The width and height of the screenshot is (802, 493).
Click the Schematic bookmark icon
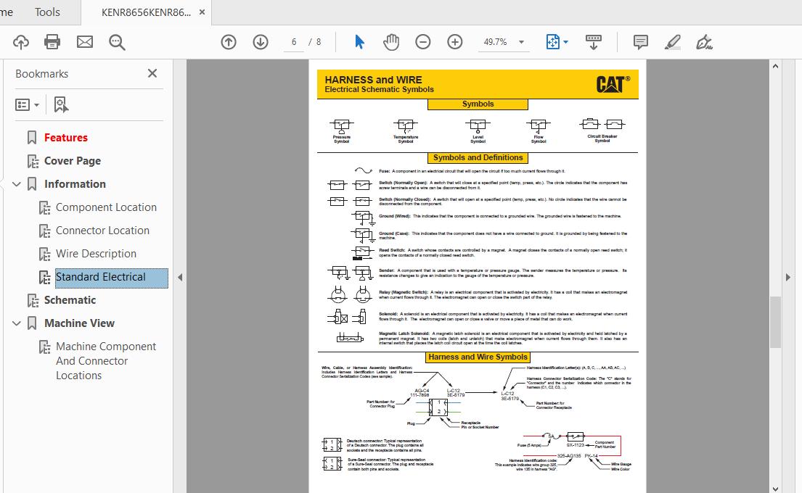tap(33, 300)
